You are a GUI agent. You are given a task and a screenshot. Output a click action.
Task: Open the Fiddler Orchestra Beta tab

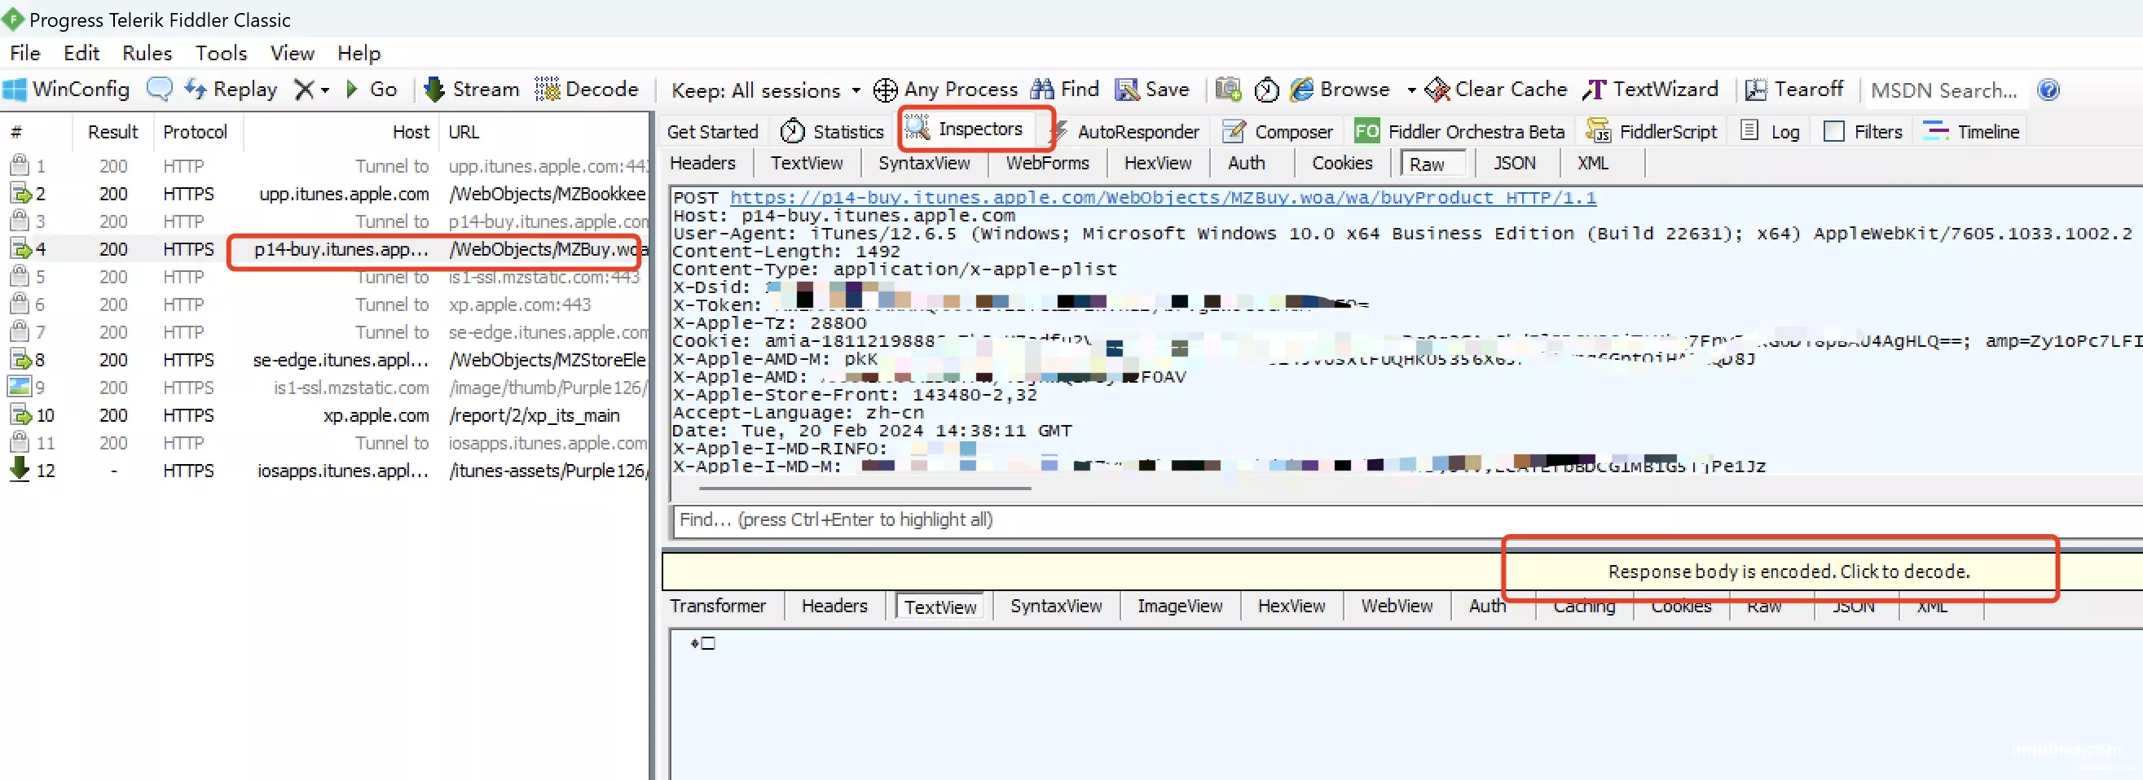[x=1459, y=131]
